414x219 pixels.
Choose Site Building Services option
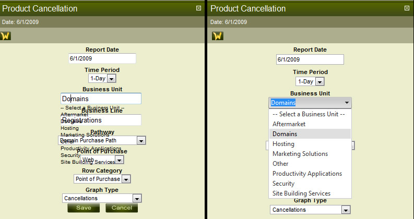[301, 193]
